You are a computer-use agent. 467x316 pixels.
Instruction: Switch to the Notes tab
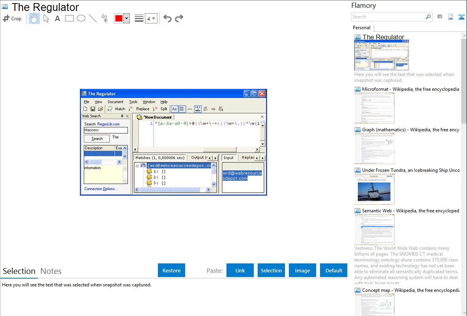tap(51, 271)
